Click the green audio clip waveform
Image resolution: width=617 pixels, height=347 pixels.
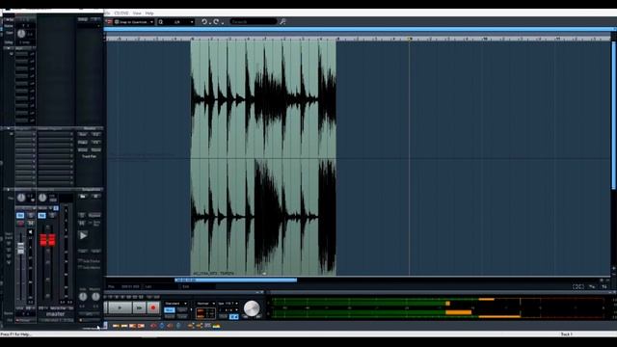pos(263,158)
